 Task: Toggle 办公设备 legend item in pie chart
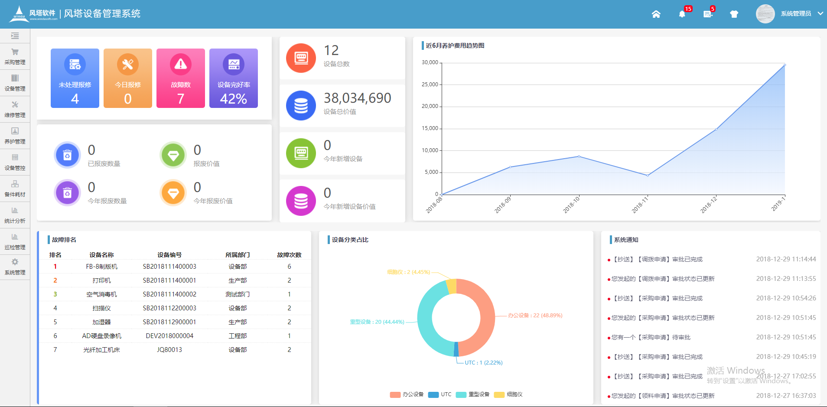[x=407, y=394]
